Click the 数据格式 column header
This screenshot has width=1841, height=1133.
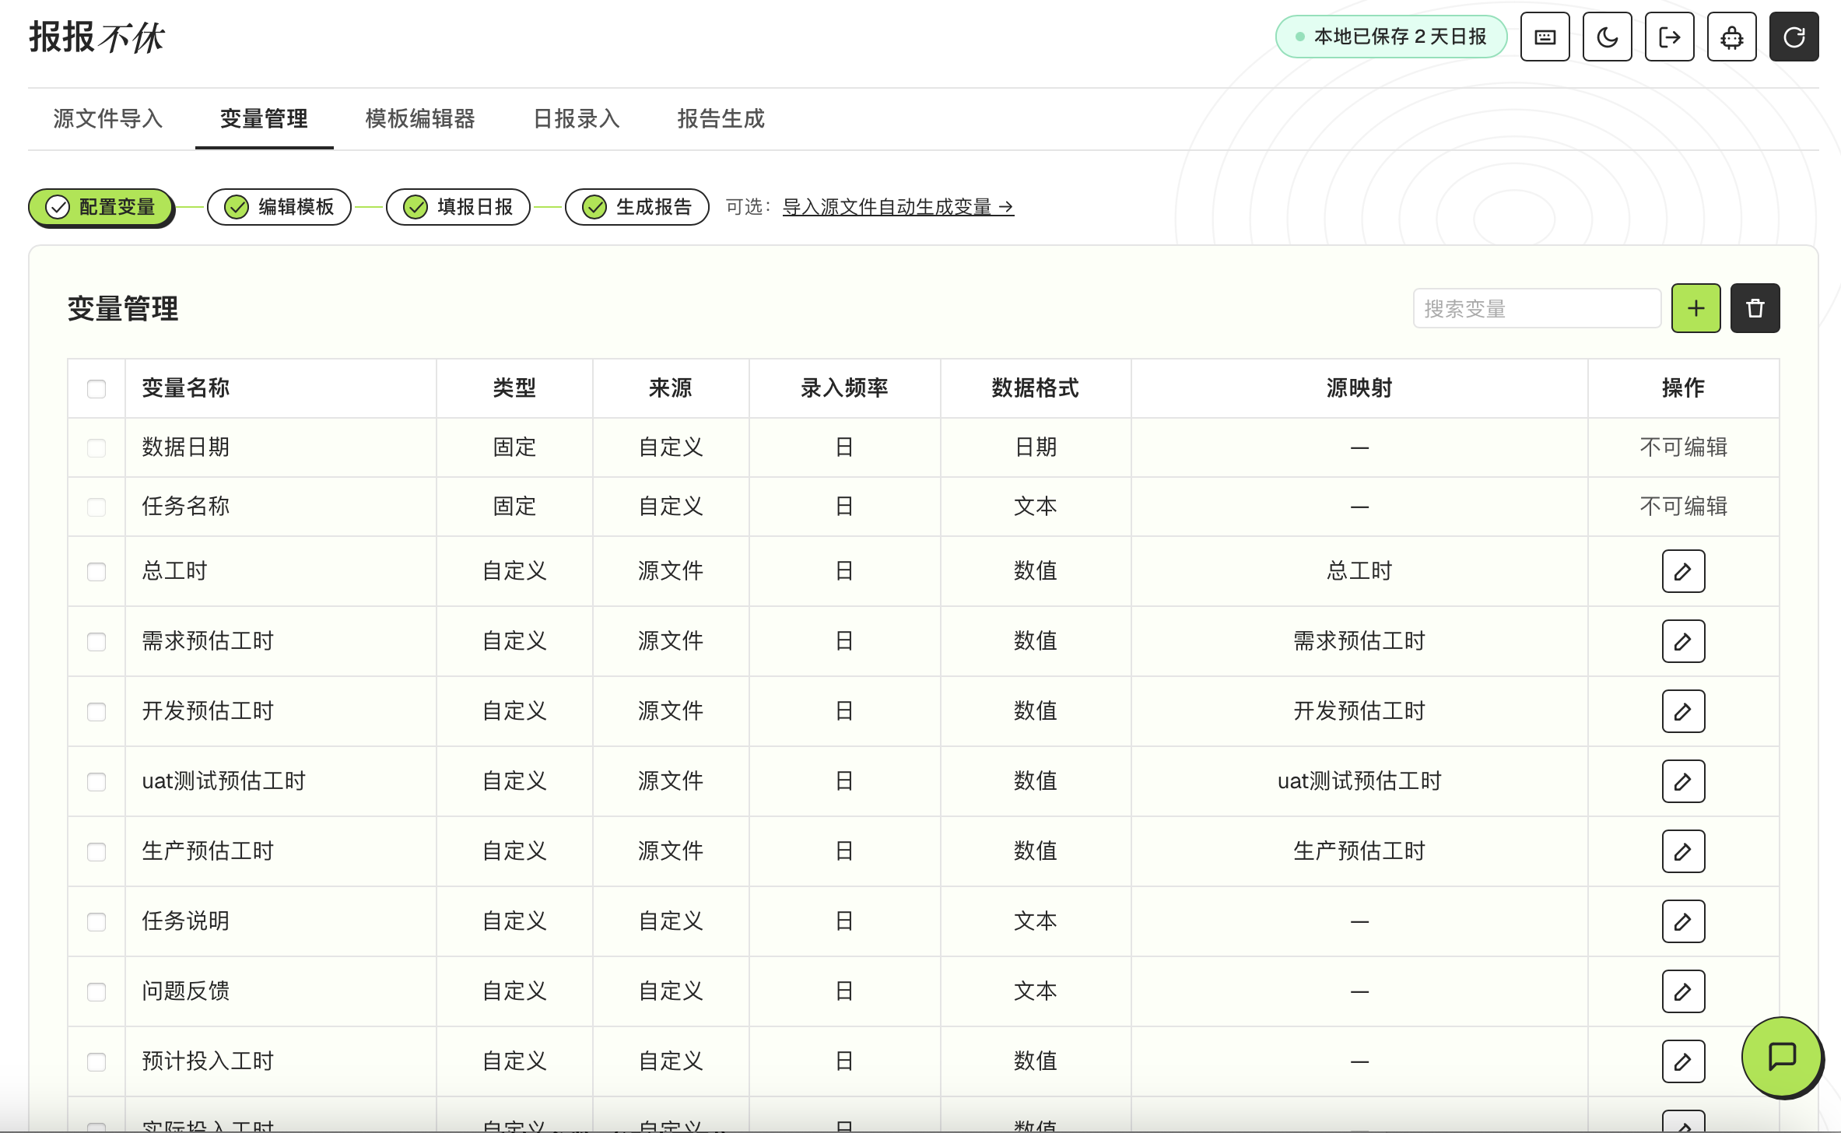coord(1035,388)
